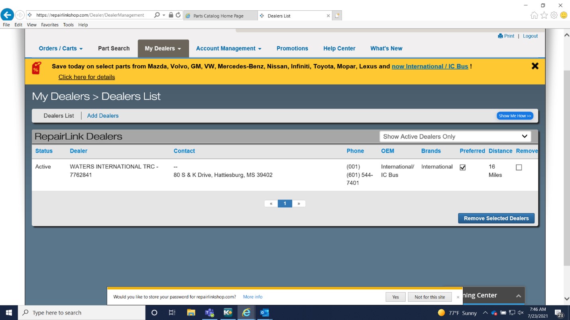The height and width of the screenshot is (320, 570).
Task: Click Internet Explorer taskbar icon
Action: click(246, 312)
